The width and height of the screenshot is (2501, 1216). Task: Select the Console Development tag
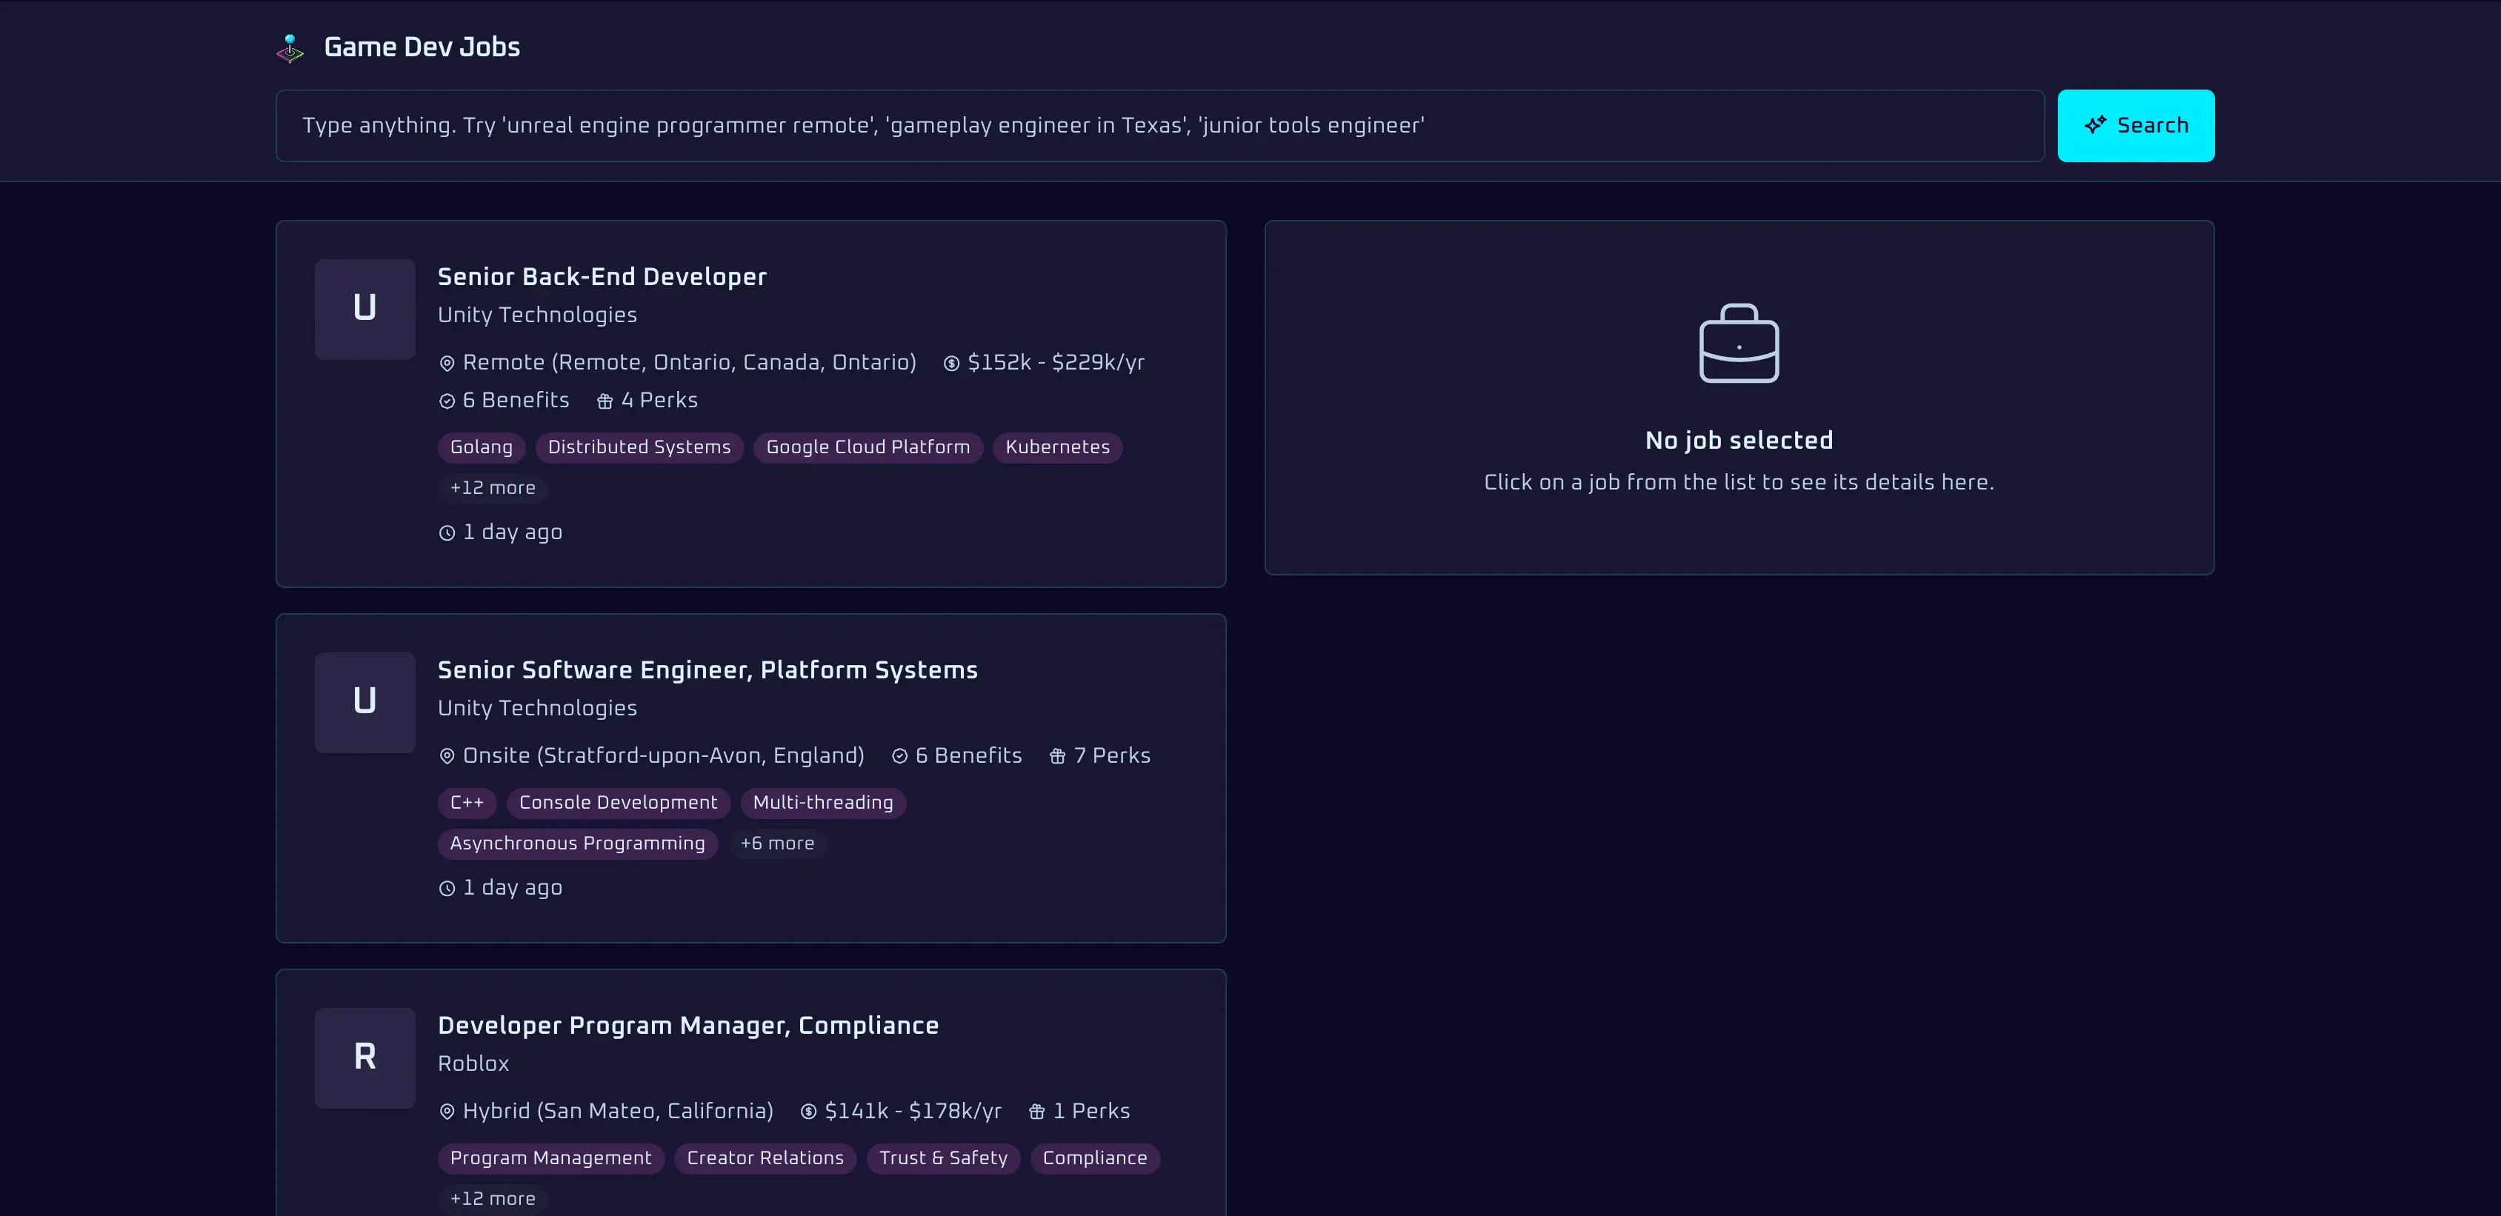click(618, 803)
